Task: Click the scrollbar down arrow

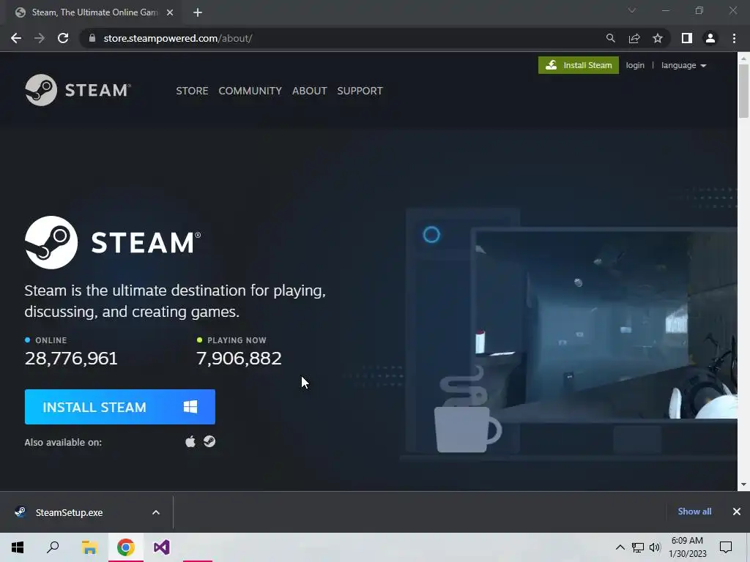Action: pyautogui.click(x=743, y=484)
